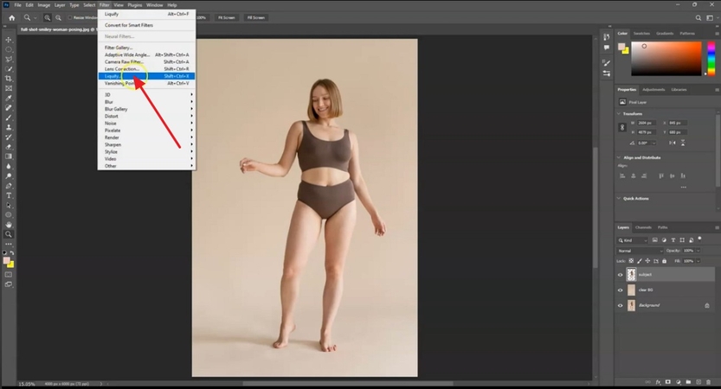This screenshot has height=389, width=721.
Task: Click the foreground color swatch in Color panel
Action: (621, 47)
